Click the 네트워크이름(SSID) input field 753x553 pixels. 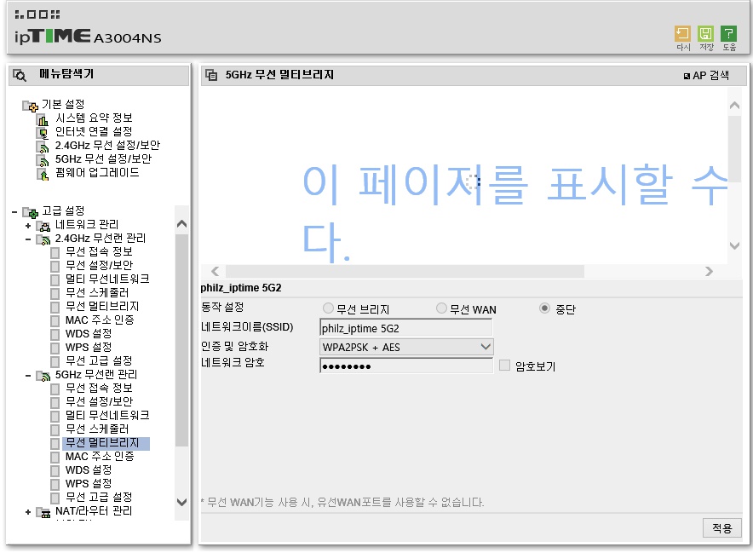pyautogui.click(x=405, y=328)
